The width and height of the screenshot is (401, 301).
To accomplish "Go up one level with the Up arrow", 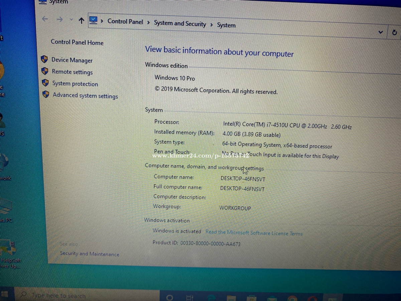I will [x=81, y=20].
